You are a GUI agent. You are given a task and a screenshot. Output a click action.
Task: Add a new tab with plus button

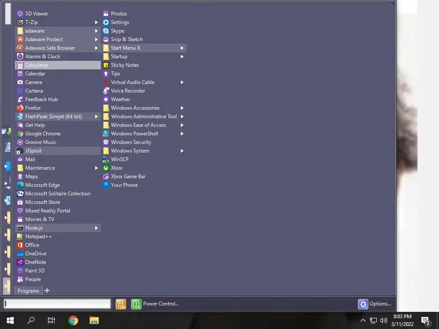(x=47, y=291)
